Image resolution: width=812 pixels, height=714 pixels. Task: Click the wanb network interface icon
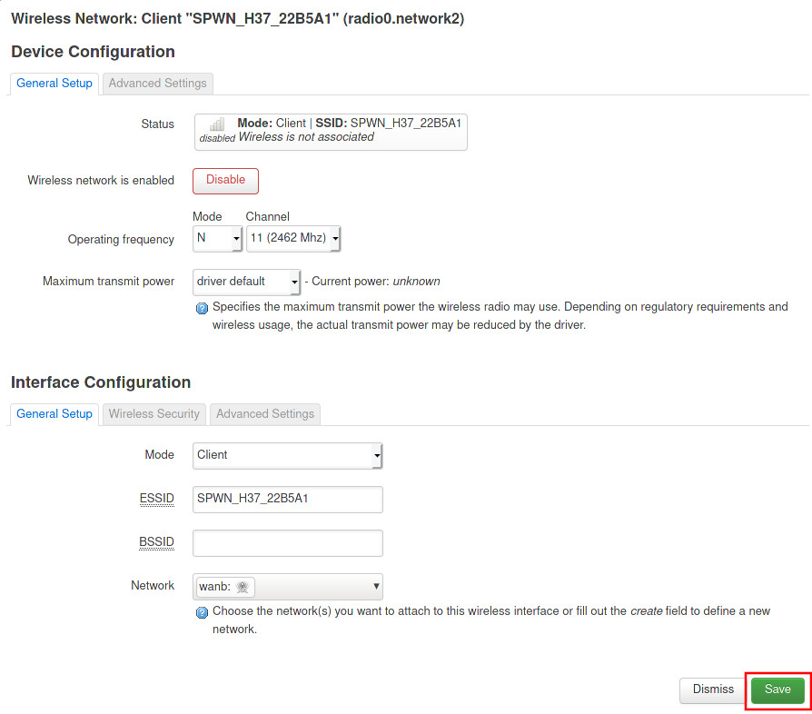pos(244,587)
